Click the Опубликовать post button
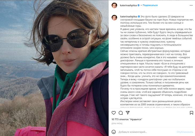The image size is (195, 136). pyautogui.click(x=185, y=132)
